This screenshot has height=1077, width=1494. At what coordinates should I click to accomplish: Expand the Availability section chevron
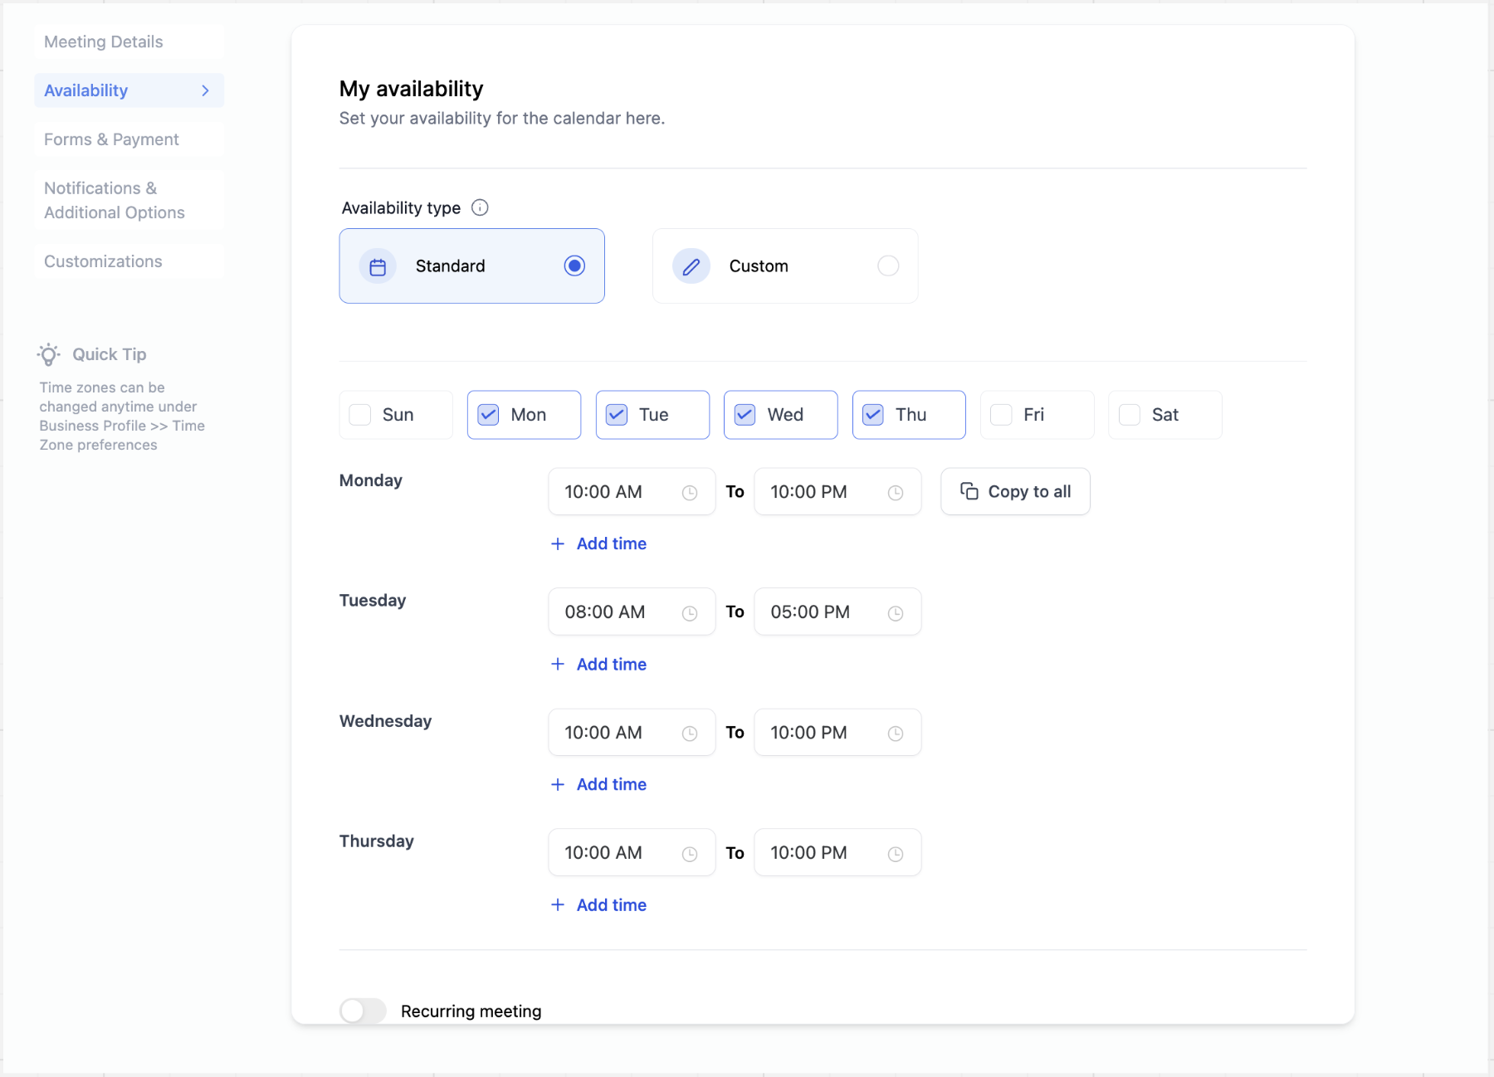[205, 90]
